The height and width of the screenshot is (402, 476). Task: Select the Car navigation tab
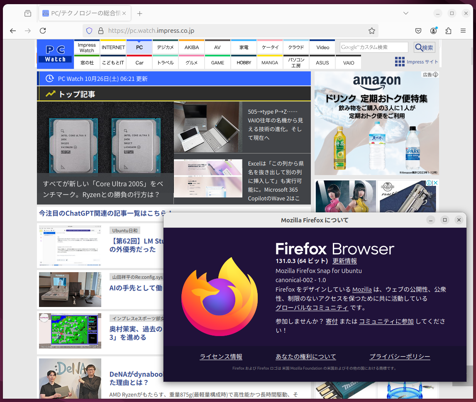pyautogui.click(x=139, y=62)
